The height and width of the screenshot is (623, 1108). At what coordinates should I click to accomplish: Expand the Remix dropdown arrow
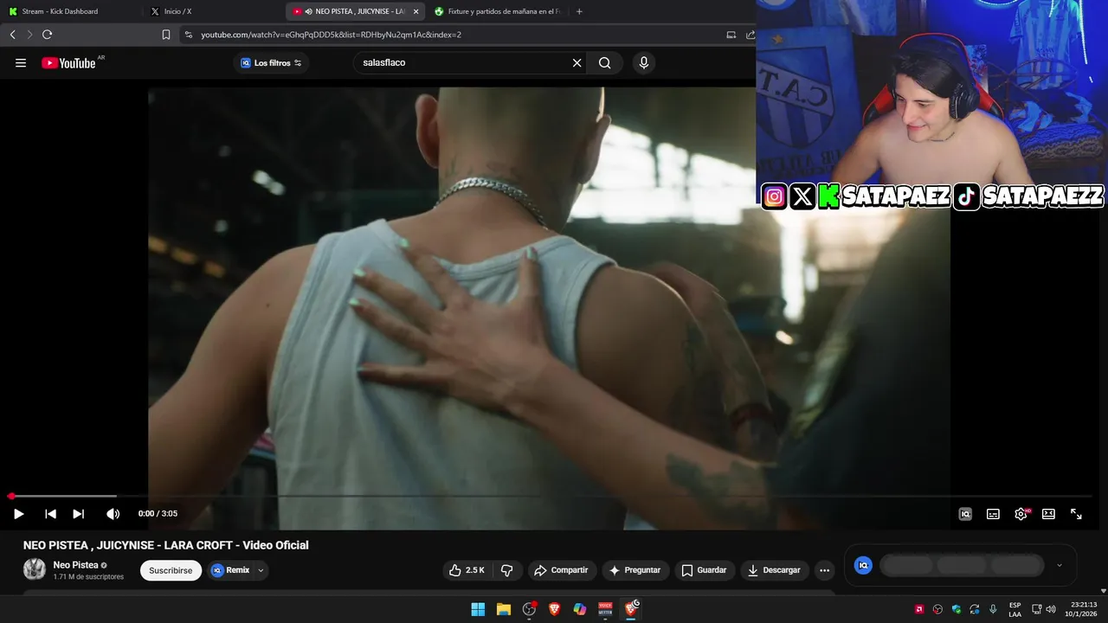[261, 570]
